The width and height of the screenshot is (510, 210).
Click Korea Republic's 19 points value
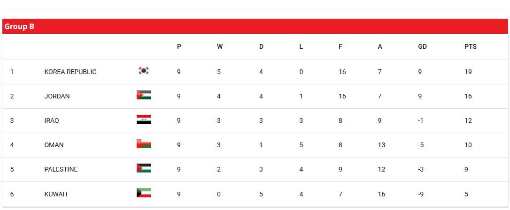(468, 72)
